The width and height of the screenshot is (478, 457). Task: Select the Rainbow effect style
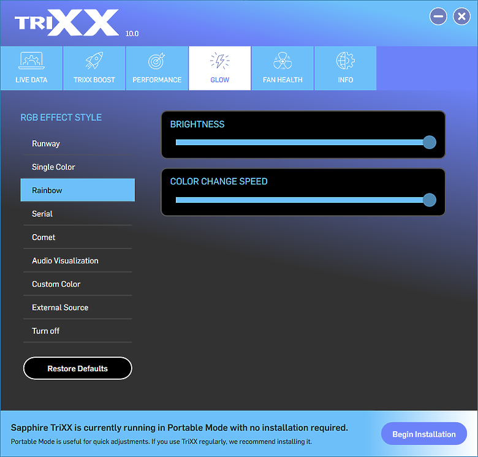pos(77,190)
